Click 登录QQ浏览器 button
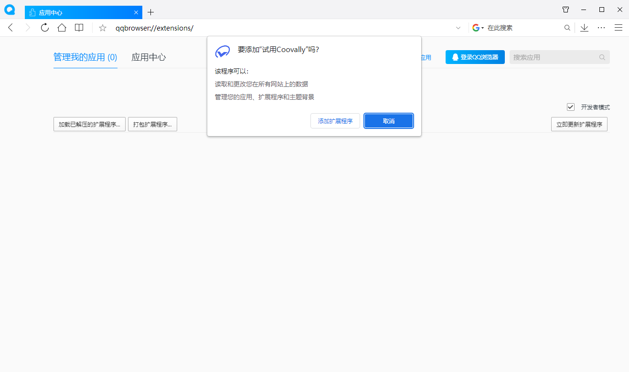This screenshot has height=372, width=629. [x=475, y=57]
